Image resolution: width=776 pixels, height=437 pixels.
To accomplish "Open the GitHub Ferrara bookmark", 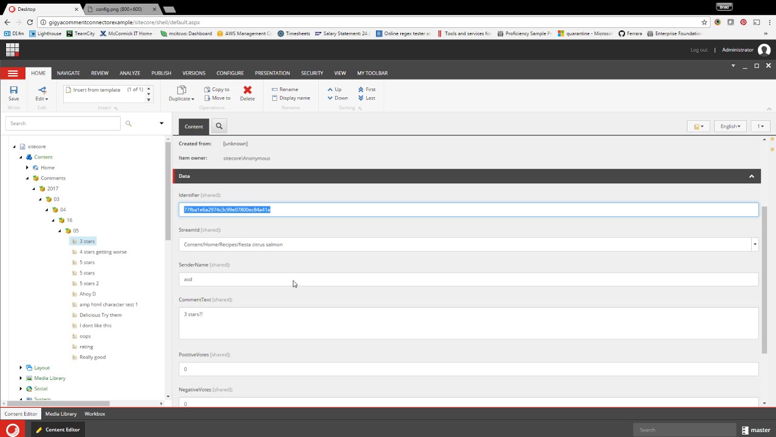I will (630, 33).
